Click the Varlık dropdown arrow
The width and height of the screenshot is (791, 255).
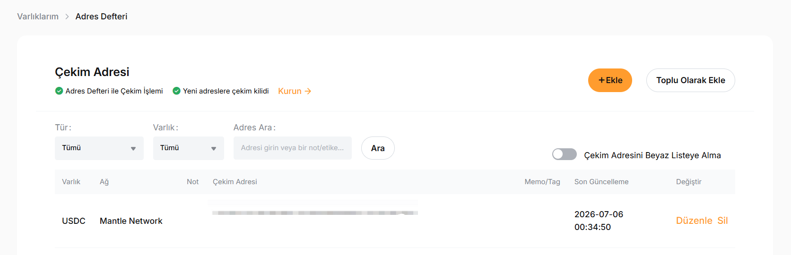214,148
